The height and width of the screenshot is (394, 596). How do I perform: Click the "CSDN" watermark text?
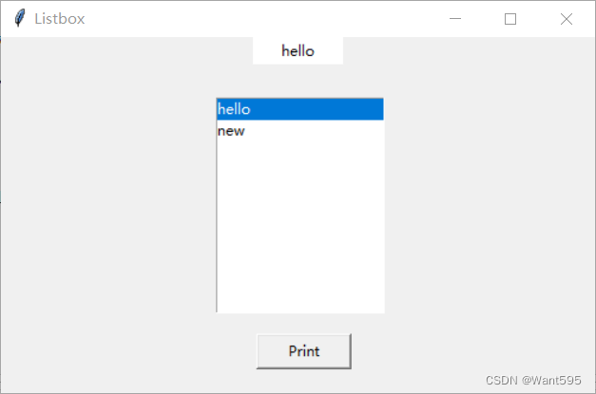click(499, 380)
